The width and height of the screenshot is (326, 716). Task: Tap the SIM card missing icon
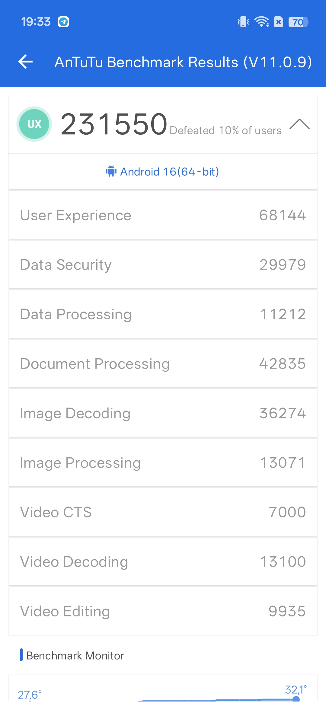tap(279, 22)
